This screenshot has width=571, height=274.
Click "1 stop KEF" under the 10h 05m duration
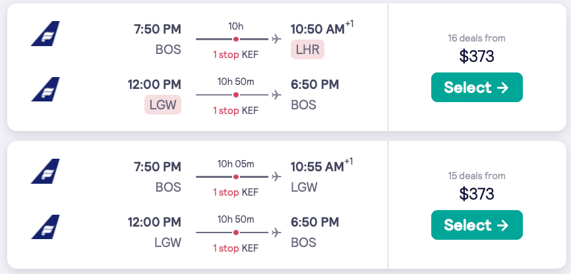tap(235, 192)
